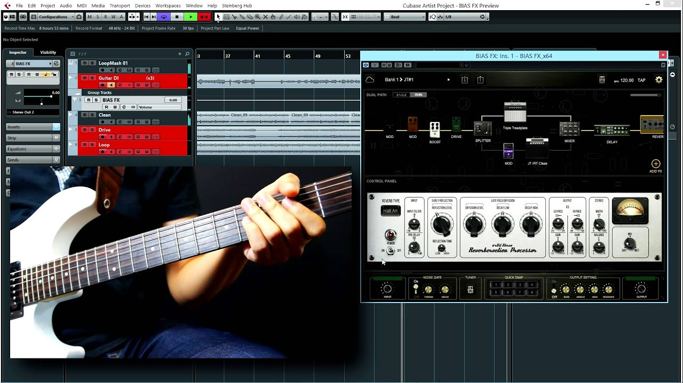This screenshot has height=383, width=683.
Task: Click the Add Track plus icon
Action: 180,54
